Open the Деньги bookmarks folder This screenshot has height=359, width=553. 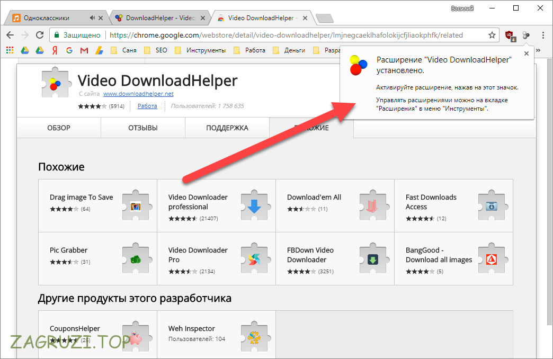pyautogui.click(x=289, y=50)
